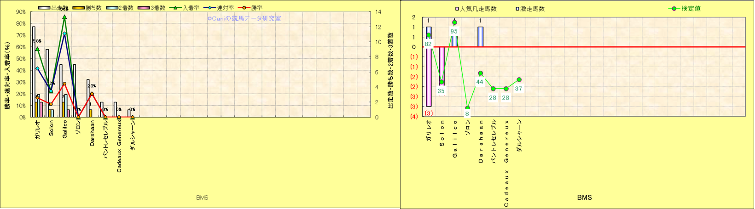The height and width of the screenshot is (209, 755).
Task: Click the 出走数・勝ち数・2着数・3着数 right-side axis title
Action: 390,70
